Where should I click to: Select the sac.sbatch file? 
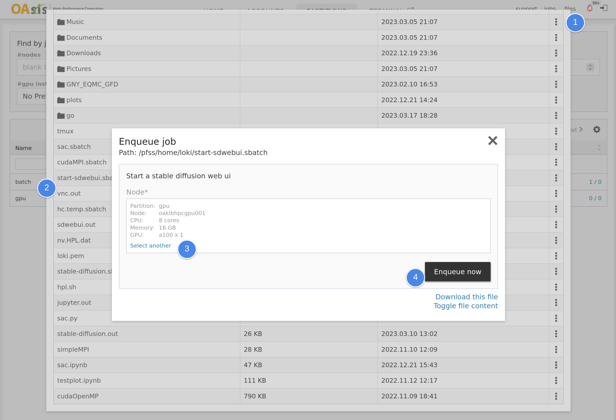click(74, 147)
